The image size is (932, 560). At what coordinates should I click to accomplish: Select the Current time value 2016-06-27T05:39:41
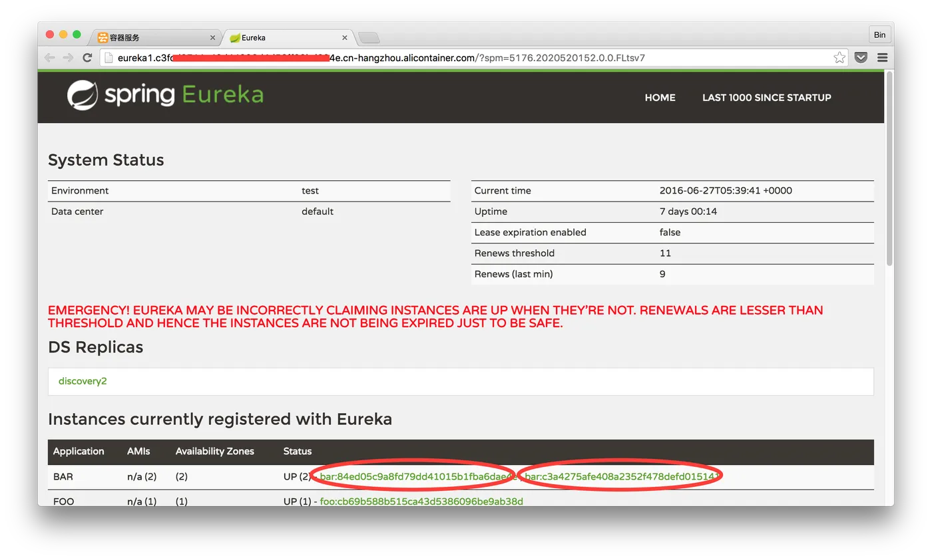(726, 191)
